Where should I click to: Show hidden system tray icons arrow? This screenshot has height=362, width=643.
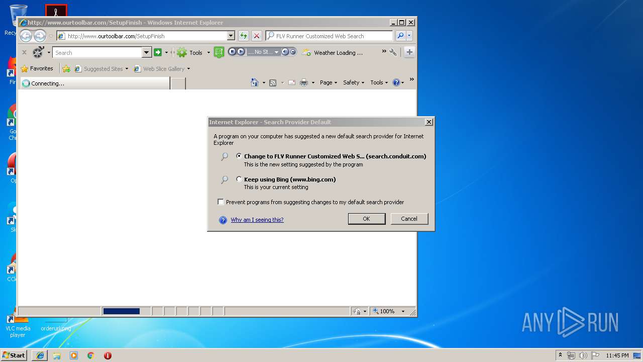(x=560, y=355)
